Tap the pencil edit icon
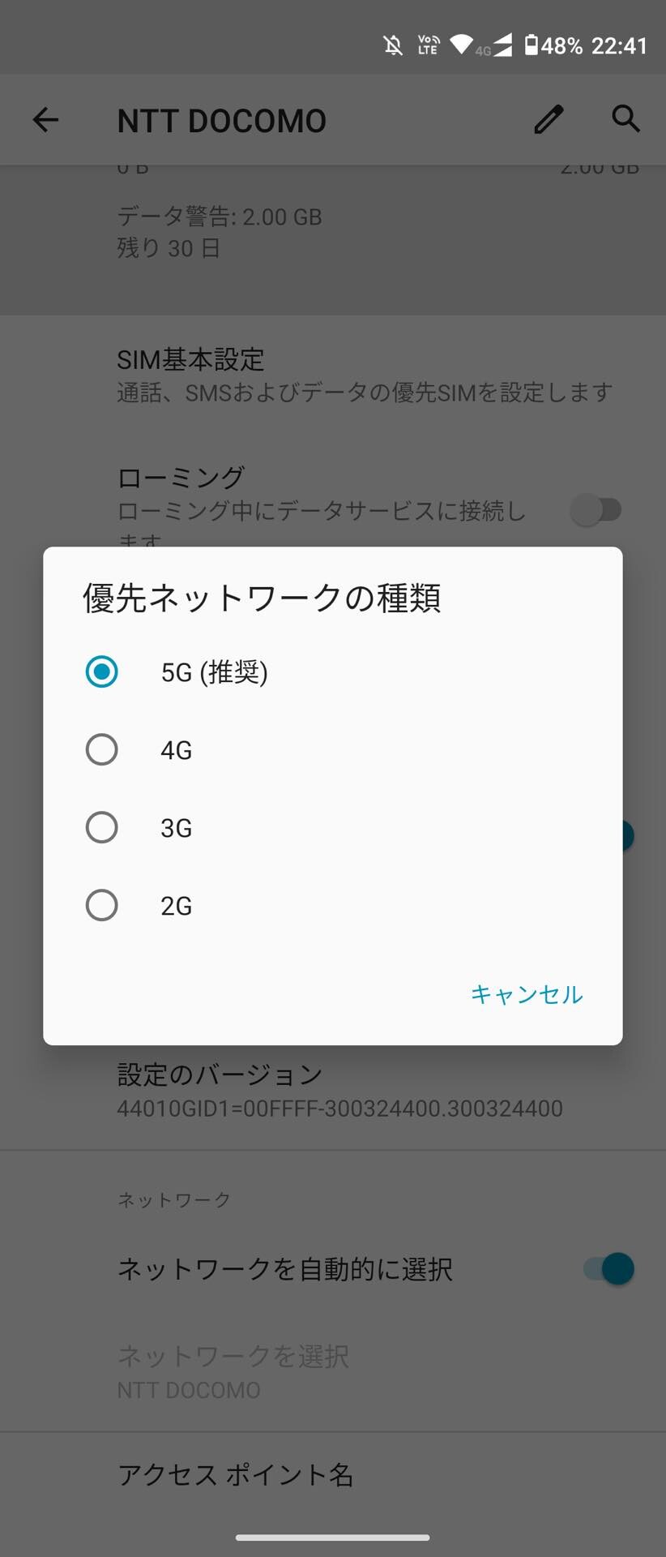This screenshot has height=1557, width=666. [549, 120]
